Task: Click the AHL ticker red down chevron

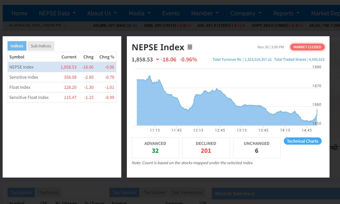Action: tap(244, 25)
